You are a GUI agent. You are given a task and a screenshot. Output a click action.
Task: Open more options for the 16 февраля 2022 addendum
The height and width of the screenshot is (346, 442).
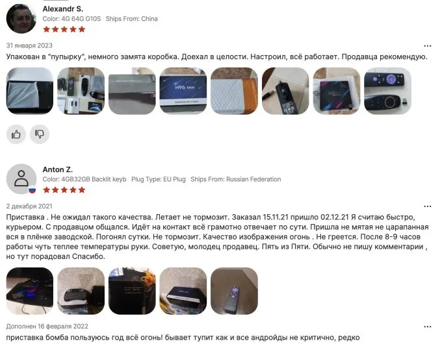click(427, 327)
